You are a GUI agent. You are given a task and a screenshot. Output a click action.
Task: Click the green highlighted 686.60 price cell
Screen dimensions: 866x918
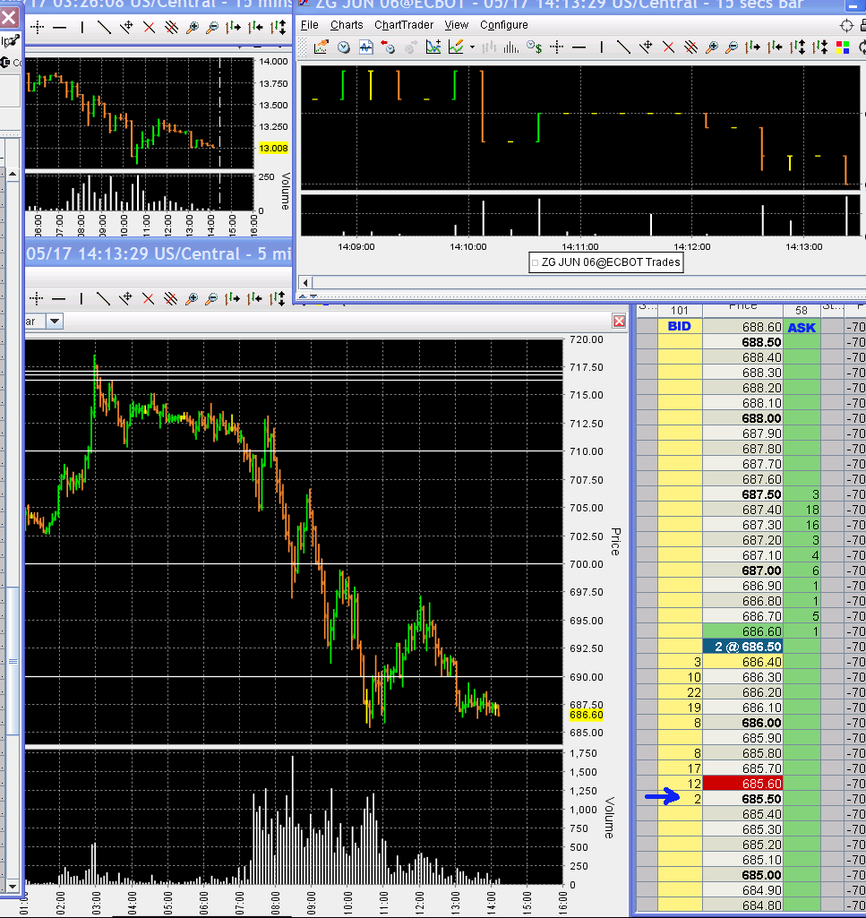[x=742, y=631]
